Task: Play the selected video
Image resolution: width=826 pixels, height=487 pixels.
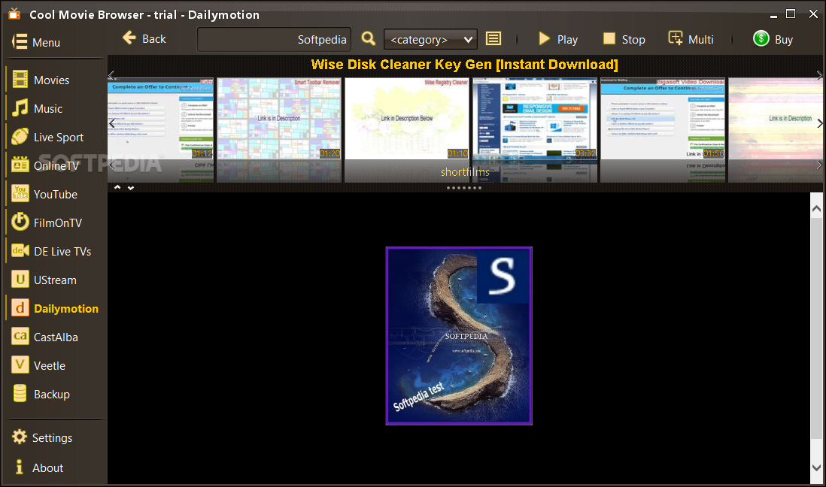Action: (x=558, y=39)
